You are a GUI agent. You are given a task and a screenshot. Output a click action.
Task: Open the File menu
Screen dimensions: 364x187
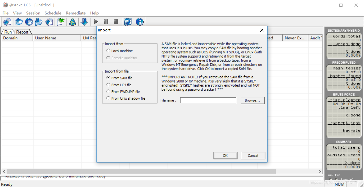[x=5, y=13]
